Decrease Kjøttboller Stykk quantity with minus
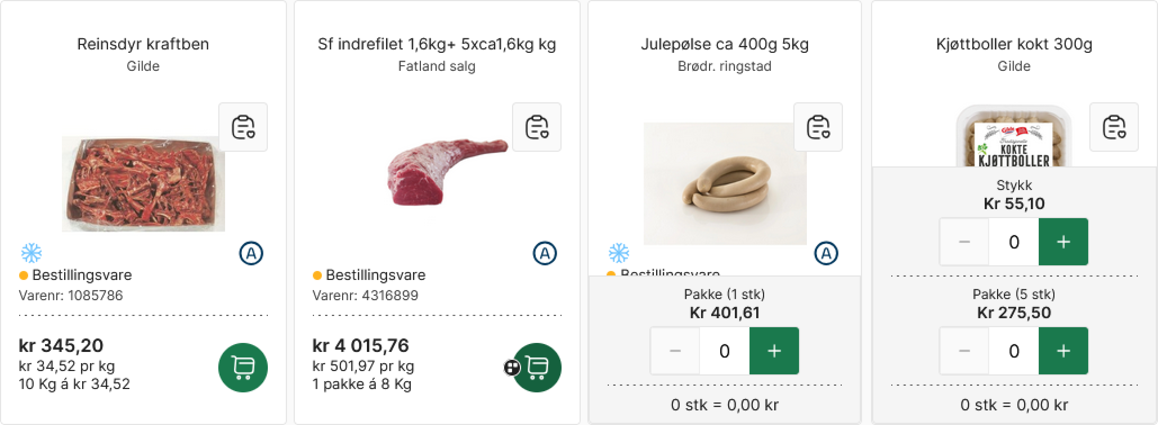This screenshot has width=1158, height=425. pos(964,242)
